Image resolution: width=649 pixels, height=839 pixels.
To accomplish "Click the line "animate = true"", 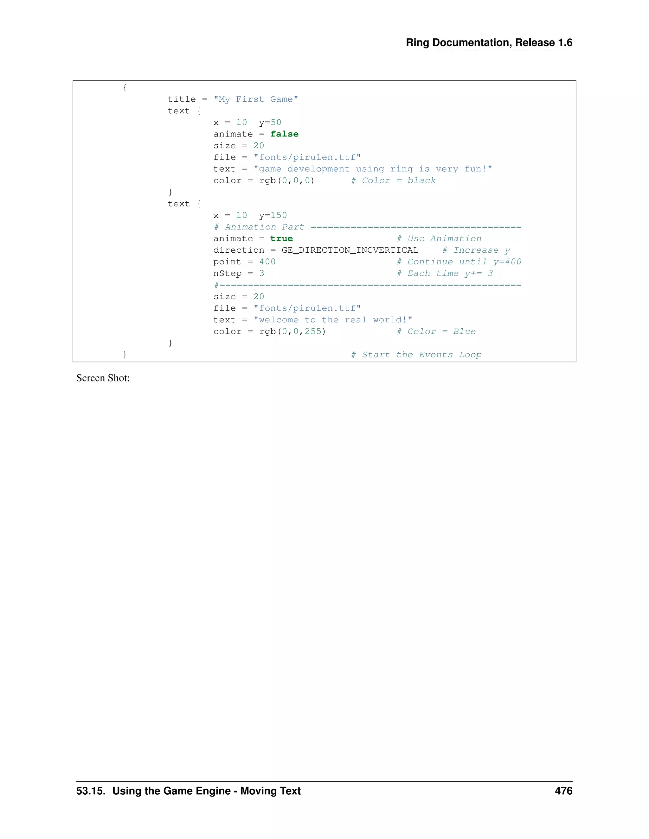I will (253, 239).
